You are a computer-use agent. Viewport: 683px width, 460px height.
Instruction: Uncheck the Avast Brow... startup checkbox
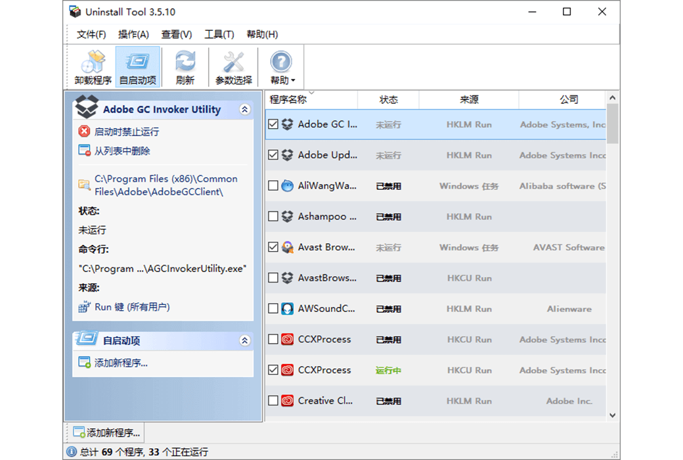(273, 247)
